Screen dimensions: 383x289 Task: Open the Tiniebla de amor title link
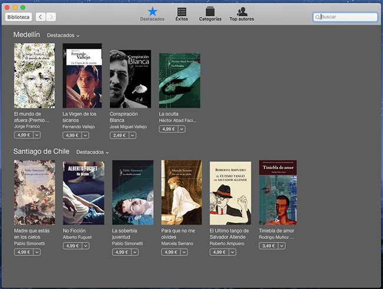tap(276, 231)
